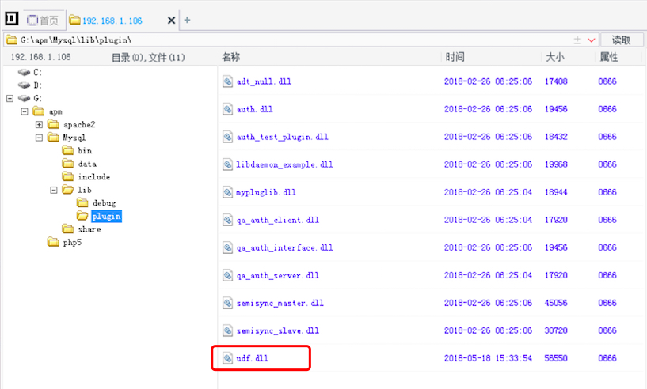
Task: Click the 192.168.1.106 host label above tree
Action: coord(41,57)
